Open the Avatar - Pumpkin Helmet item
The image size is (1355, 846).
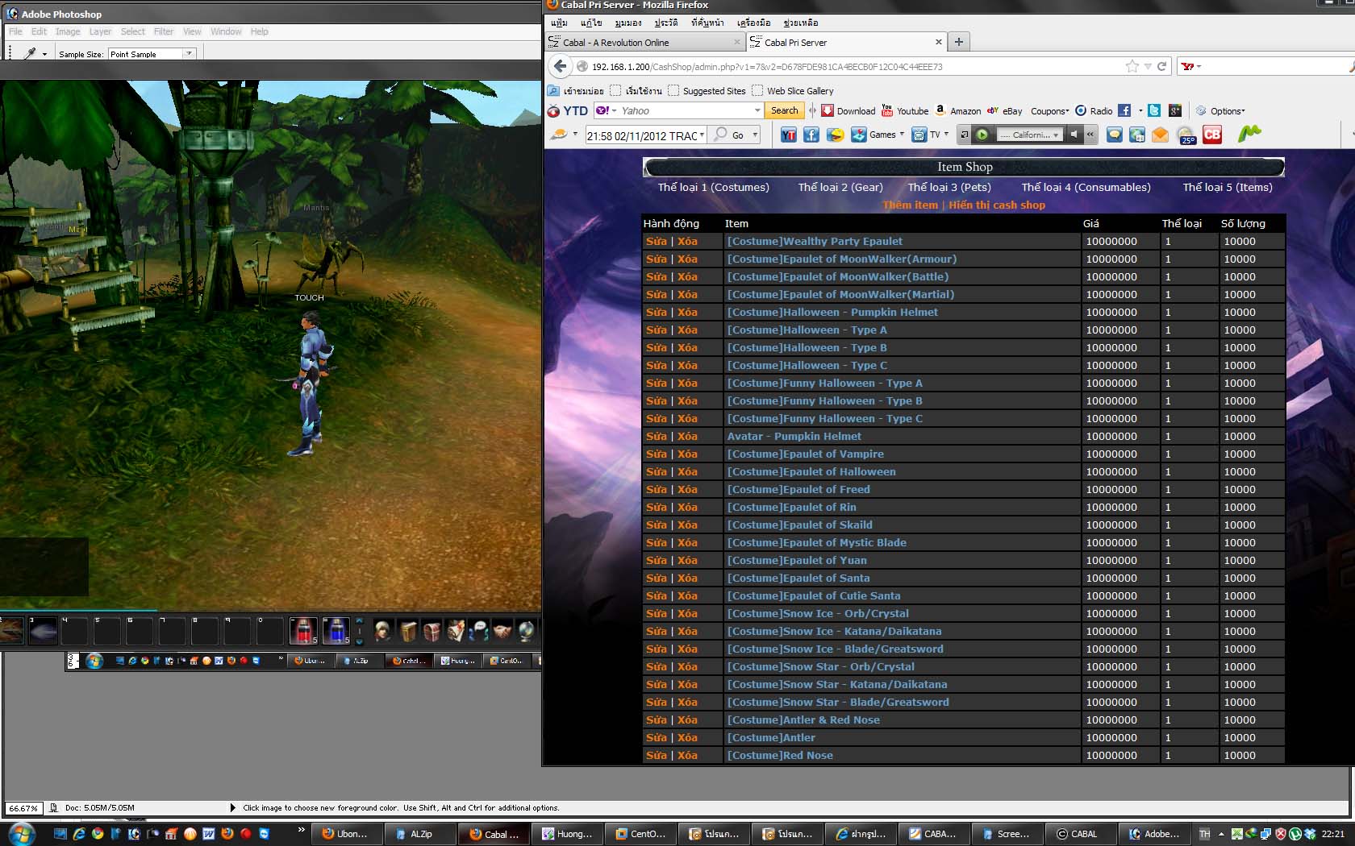(794, 436)
